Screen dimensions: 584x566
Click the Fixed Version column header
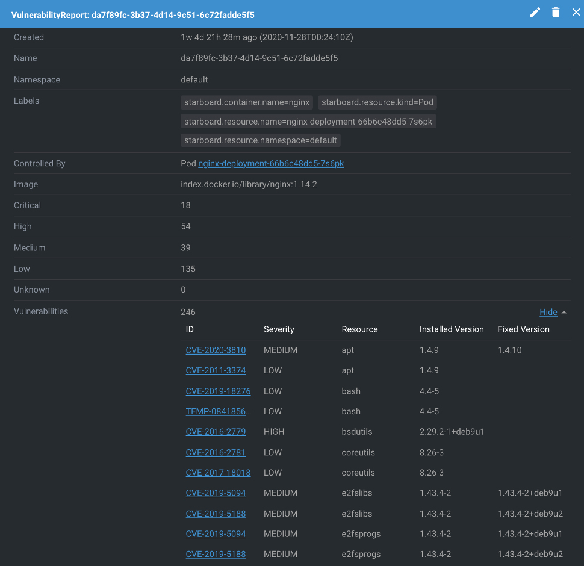click(523, 329)
